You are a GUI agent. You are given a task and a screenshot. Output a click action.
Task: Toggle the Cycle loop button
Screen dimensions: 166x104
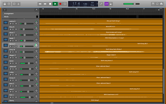[65, 4]
